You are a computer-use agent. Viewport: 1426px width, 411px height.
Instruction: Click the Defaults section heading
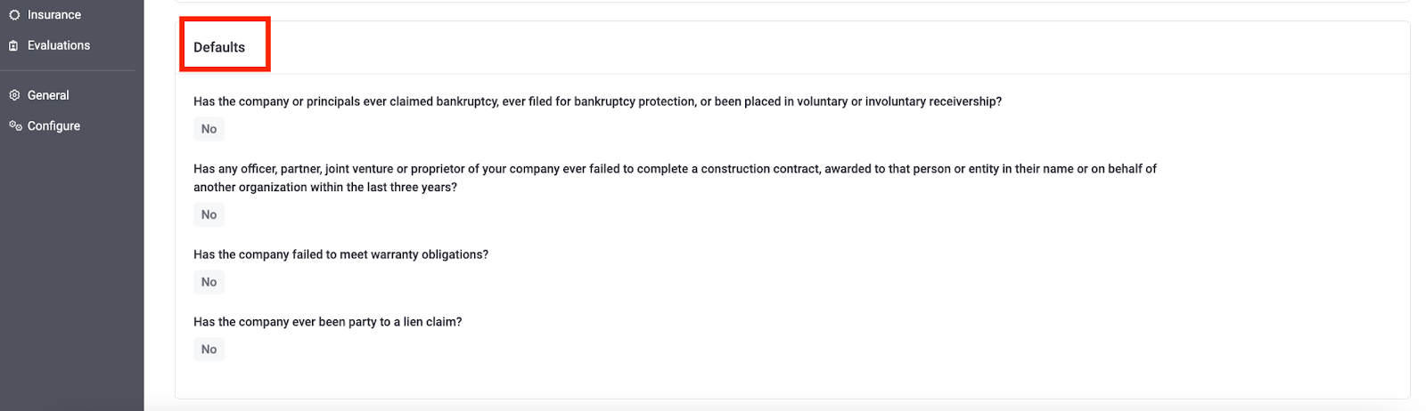point(219,47)
